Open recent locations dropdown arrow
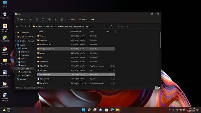 (25, 26)
